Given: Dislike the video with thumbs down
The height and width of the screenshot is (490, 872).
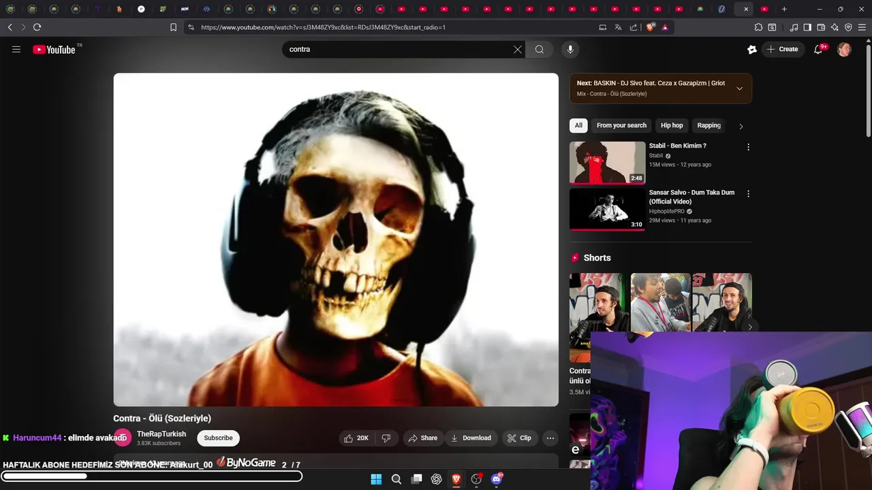Looking at the screenshot, I should 386,438.
